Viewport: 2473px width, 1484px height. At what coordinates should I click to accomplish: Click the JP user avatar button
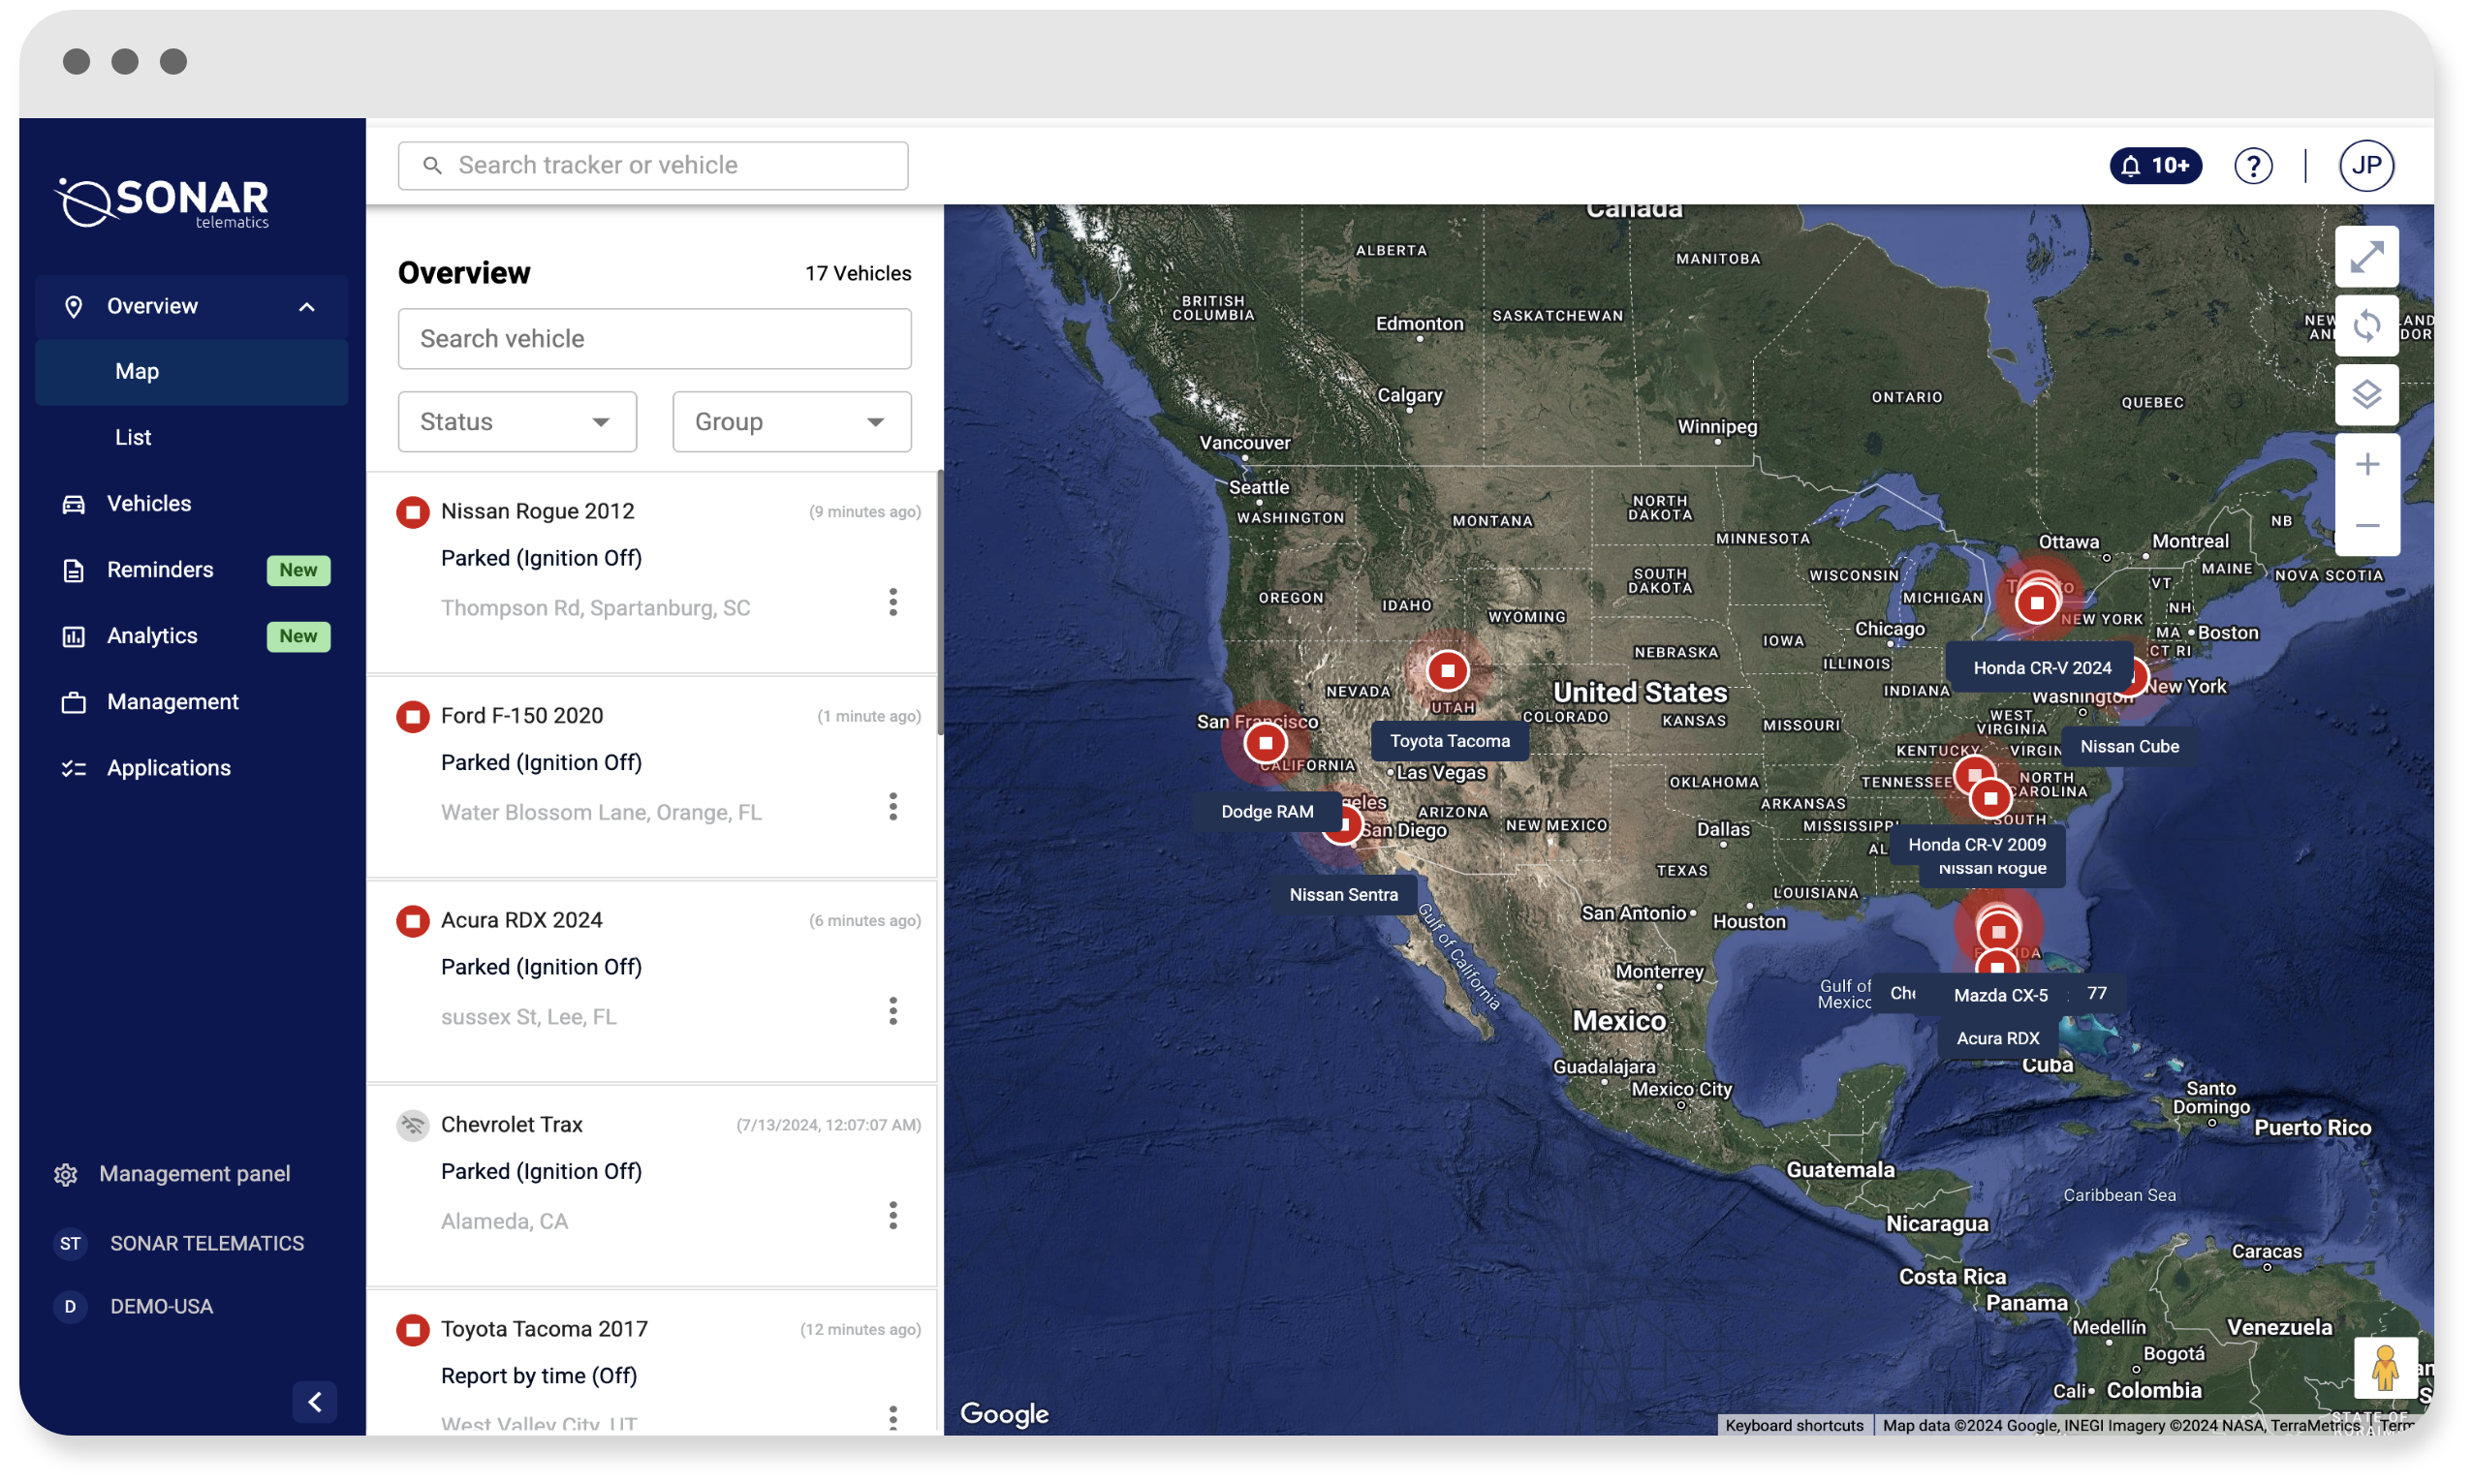click(2365, 166)
